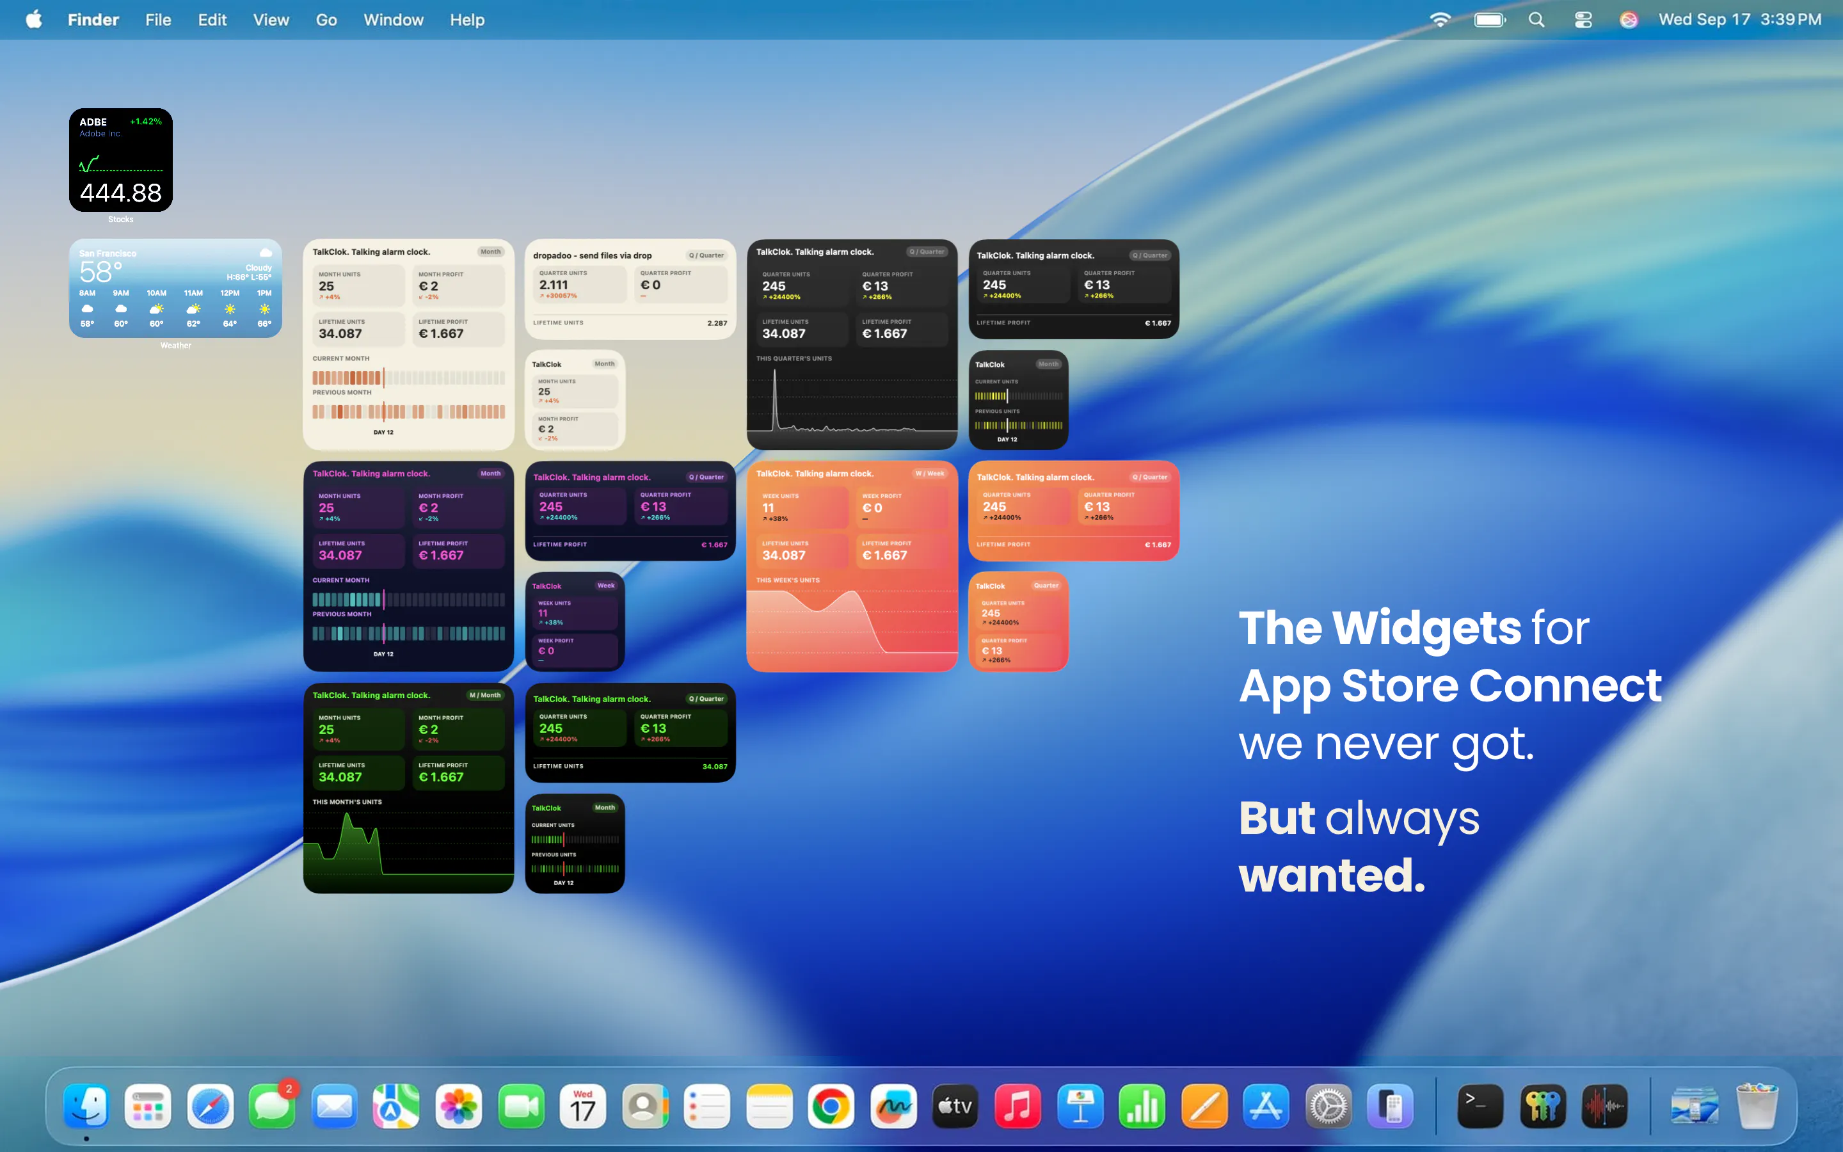Click the "444.88" stock price
Screen dimensions: 1843x1152
point(121,193)
